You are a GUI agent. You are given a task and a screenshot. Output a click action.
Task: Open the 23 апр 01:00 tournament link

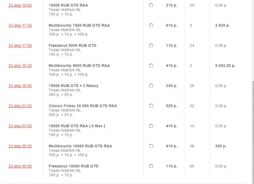pyautogui.click(x=20, y=126)
